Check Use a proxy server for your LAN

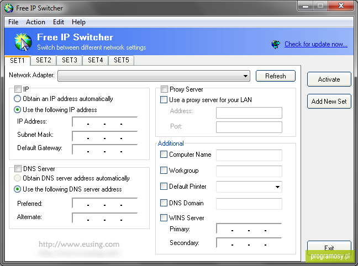164,100
